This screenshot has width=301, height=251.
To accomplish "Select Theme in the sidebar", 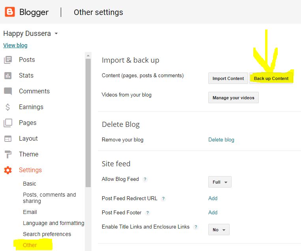I will tap(29, 154).
